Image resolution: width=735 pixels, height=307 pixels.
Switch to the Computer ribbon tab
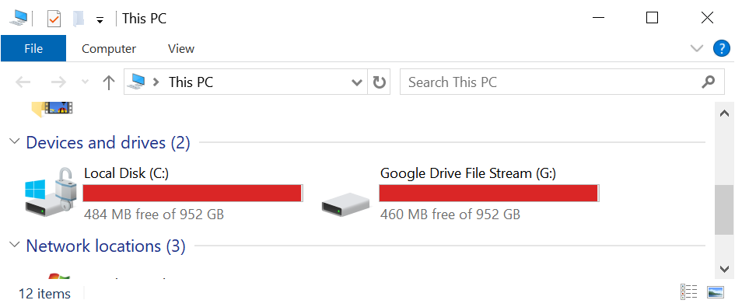pyautogui.click(x=109, y=49)
